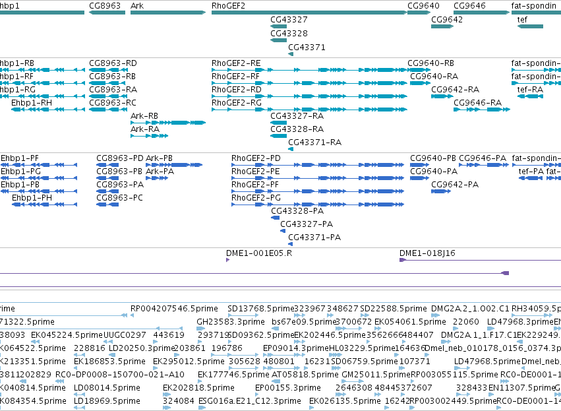The image size is (561, 411).
Task: Select the CG8963 gene label
Action: coord(105,6)
